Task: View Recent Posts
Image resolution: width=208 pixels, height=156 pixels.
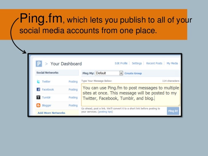Action: click(x=154, y=63)
